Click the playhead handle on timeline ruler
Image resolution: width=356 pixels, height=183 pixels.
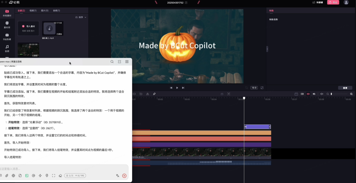click(244, 98)
